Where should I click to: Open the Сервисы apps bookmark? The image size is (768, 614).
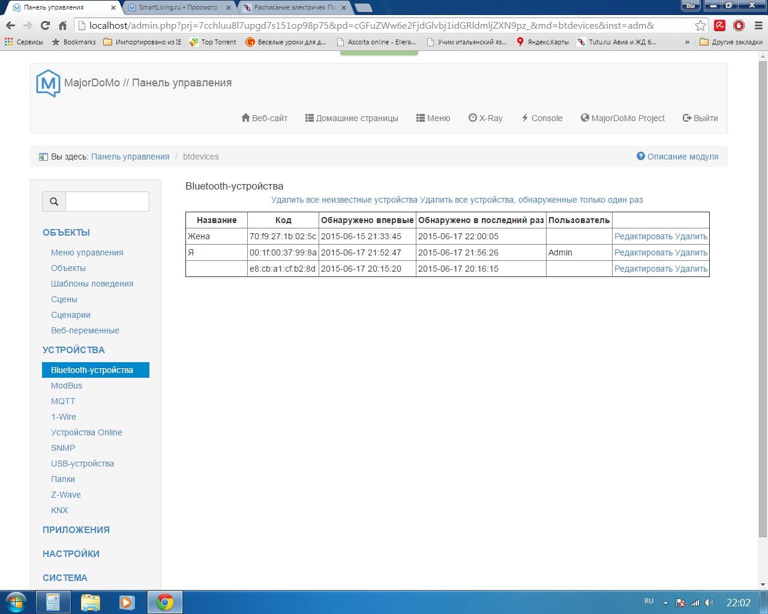click(24, 42)
